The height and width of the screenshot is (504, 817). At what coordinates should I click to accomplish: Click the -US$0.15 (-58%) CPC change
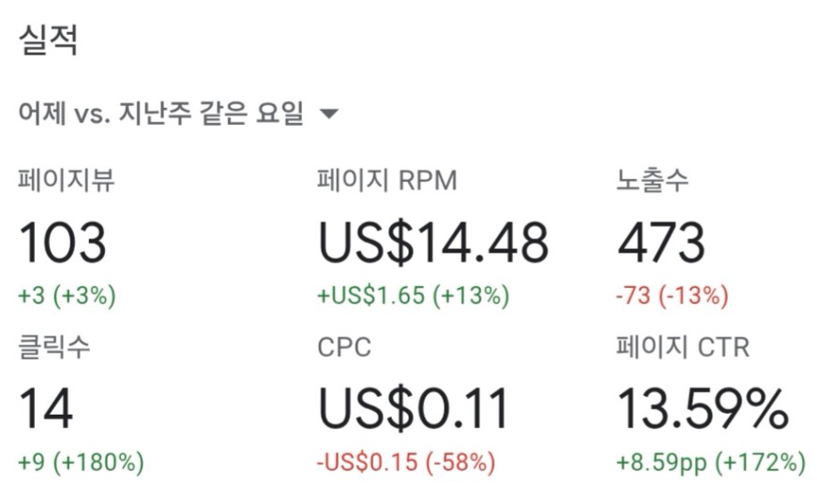(406, 462)
